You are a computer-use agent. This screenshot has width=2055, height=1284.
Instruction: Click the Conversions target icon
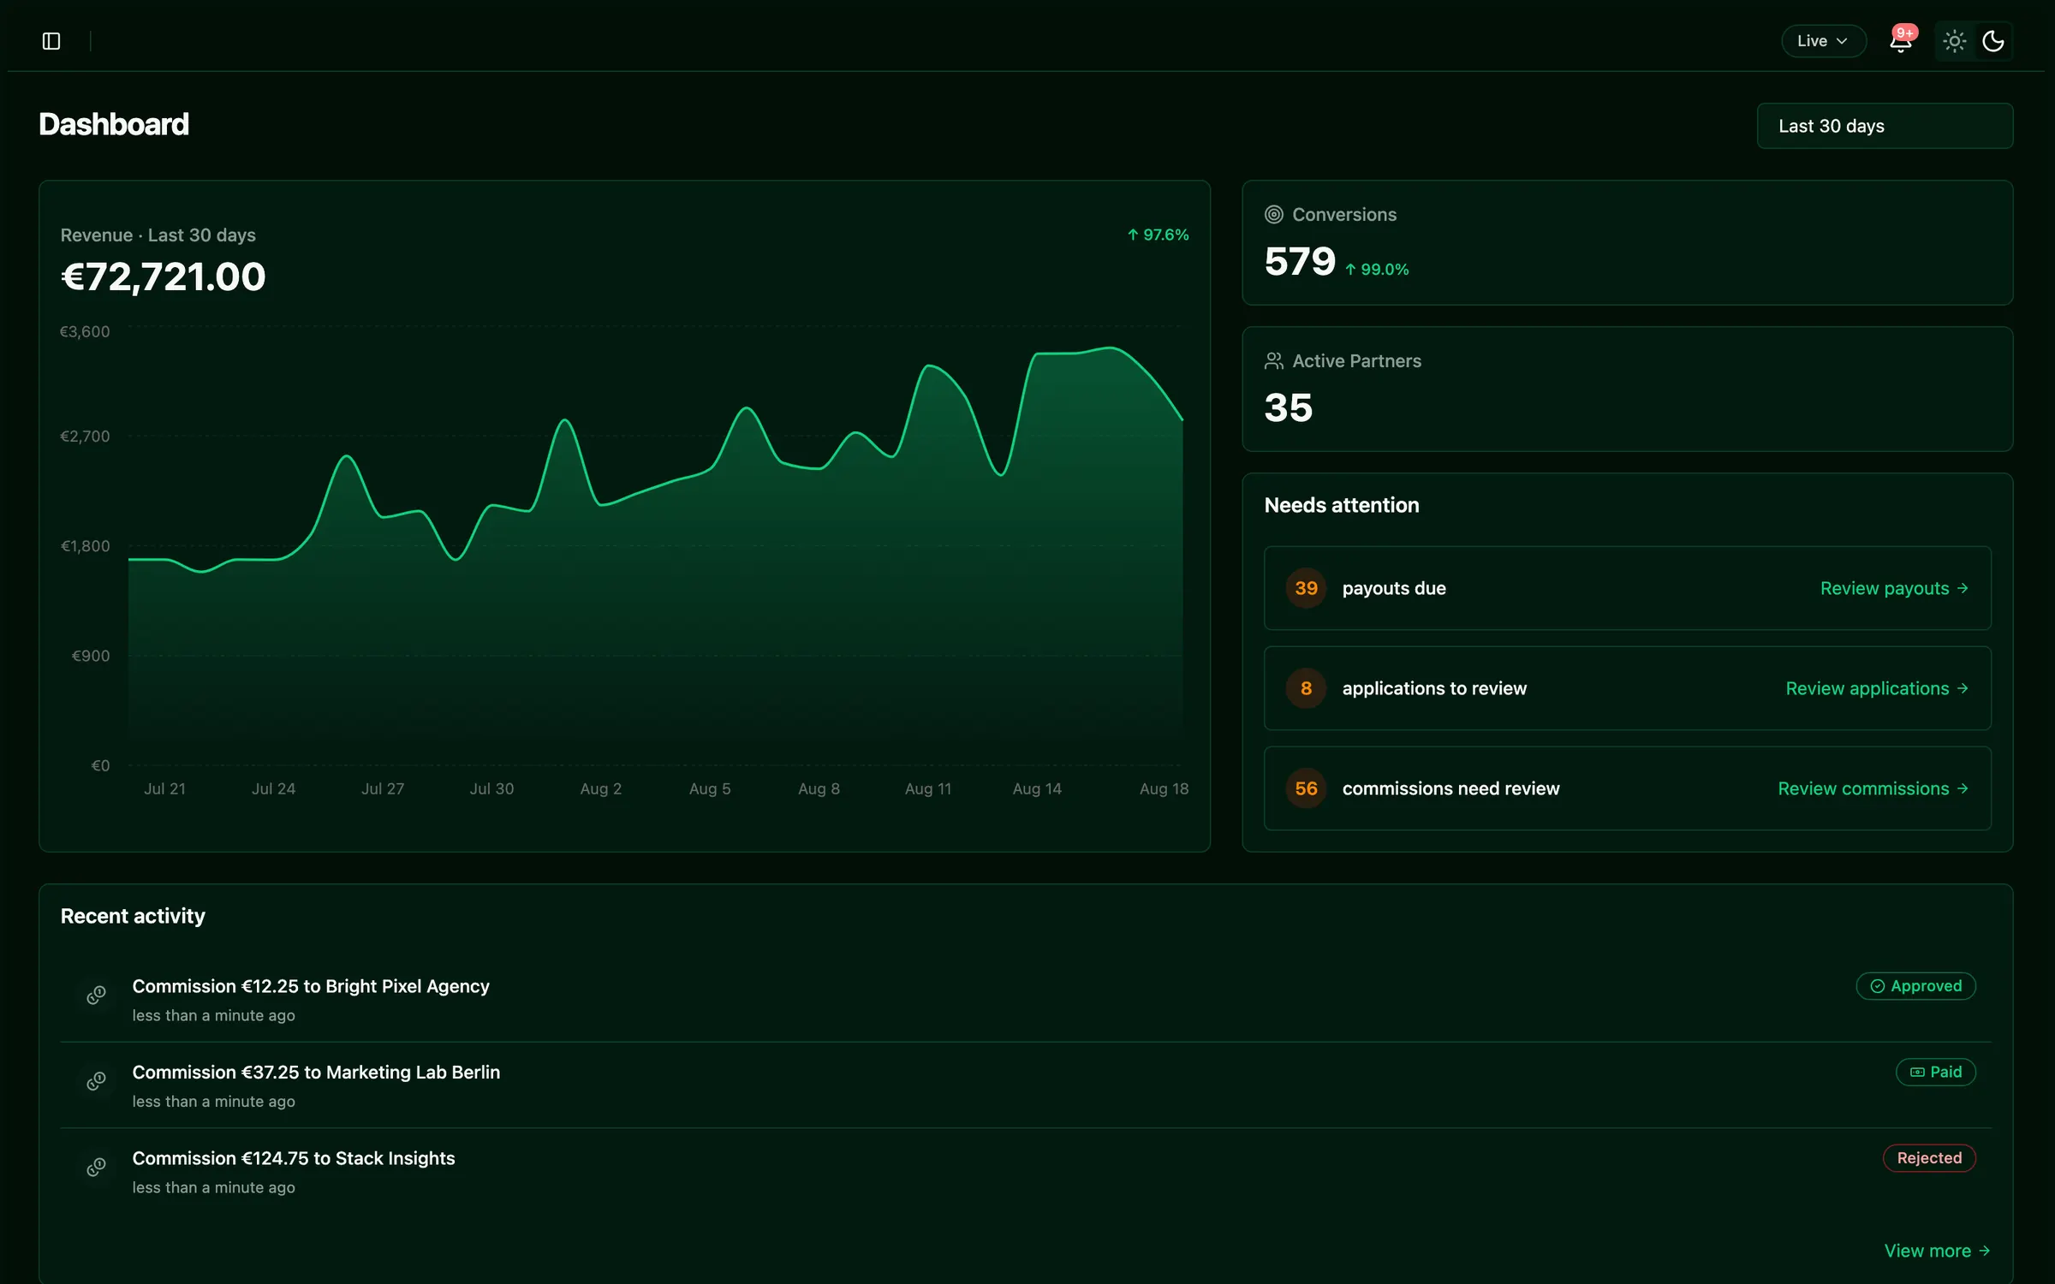point(1274,215)
